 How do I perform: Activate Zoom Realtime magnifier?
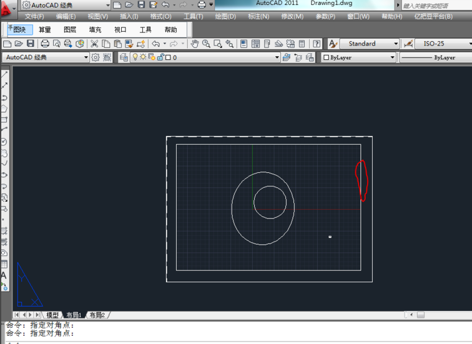click(x=206, y=44)
